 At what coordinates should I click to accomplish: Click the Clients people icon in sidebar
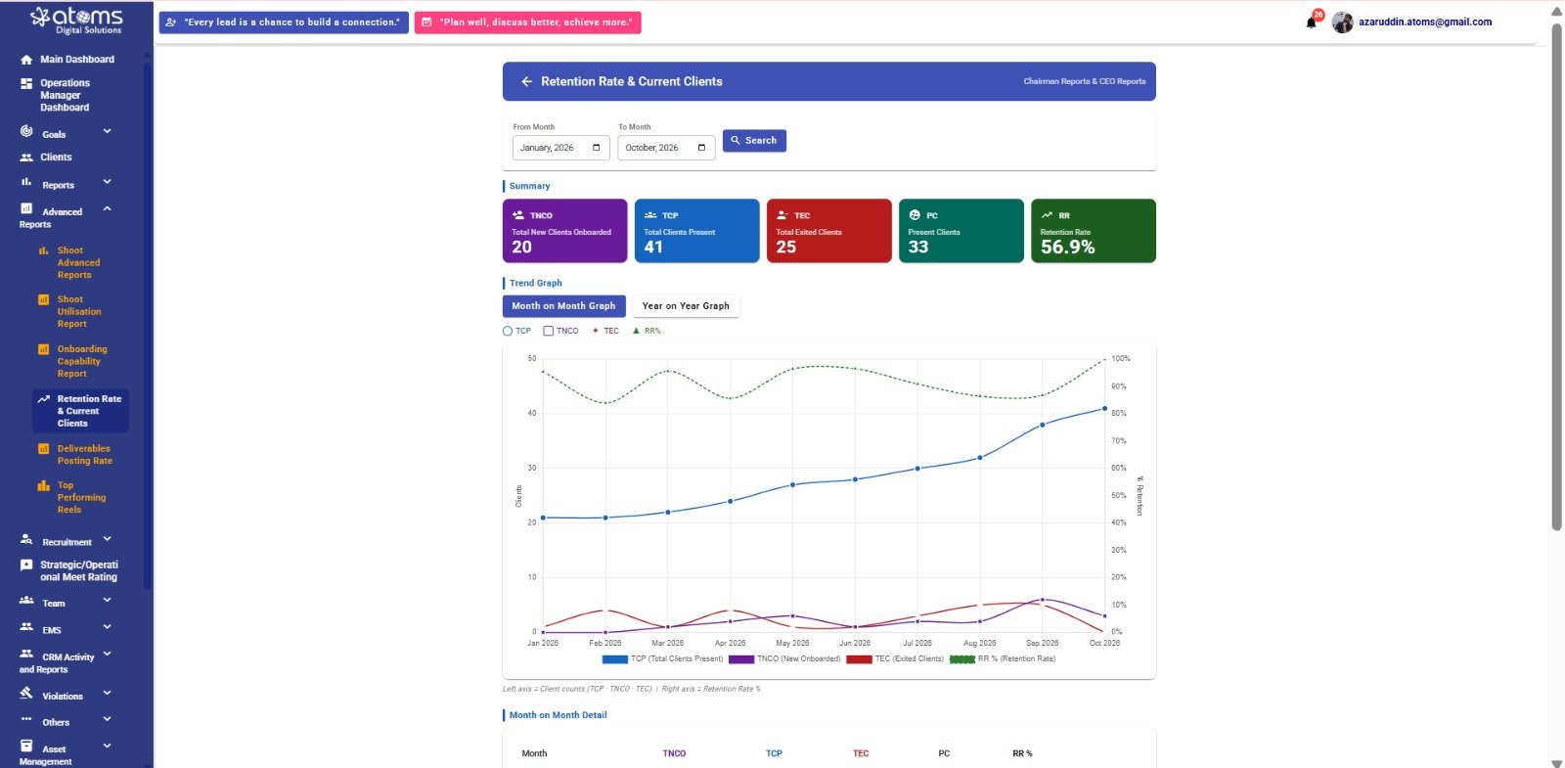point(26,158)
